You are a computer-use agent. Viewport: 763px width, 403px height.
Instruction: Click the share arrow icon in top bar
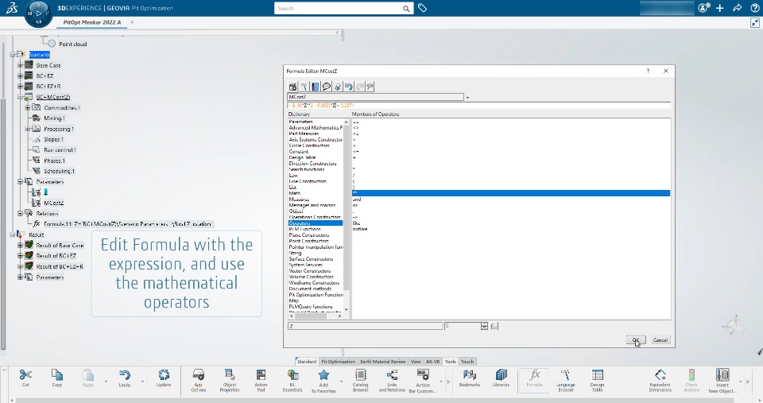click(738, 8)
